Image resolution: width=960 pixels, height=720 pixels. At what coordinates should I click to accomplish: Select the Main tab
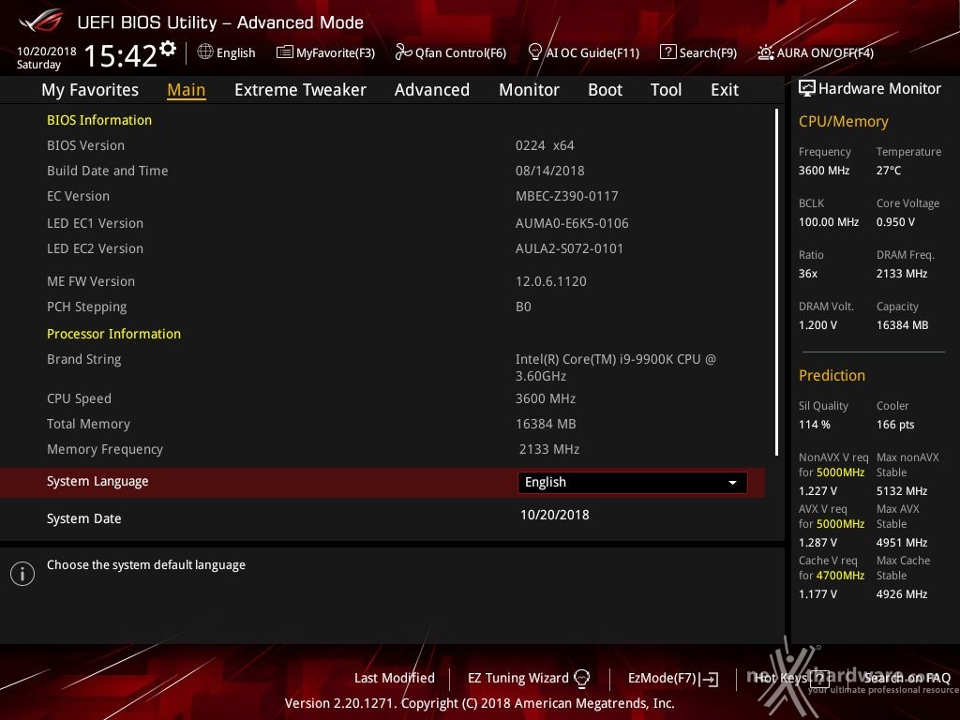[x=187, y=90]
